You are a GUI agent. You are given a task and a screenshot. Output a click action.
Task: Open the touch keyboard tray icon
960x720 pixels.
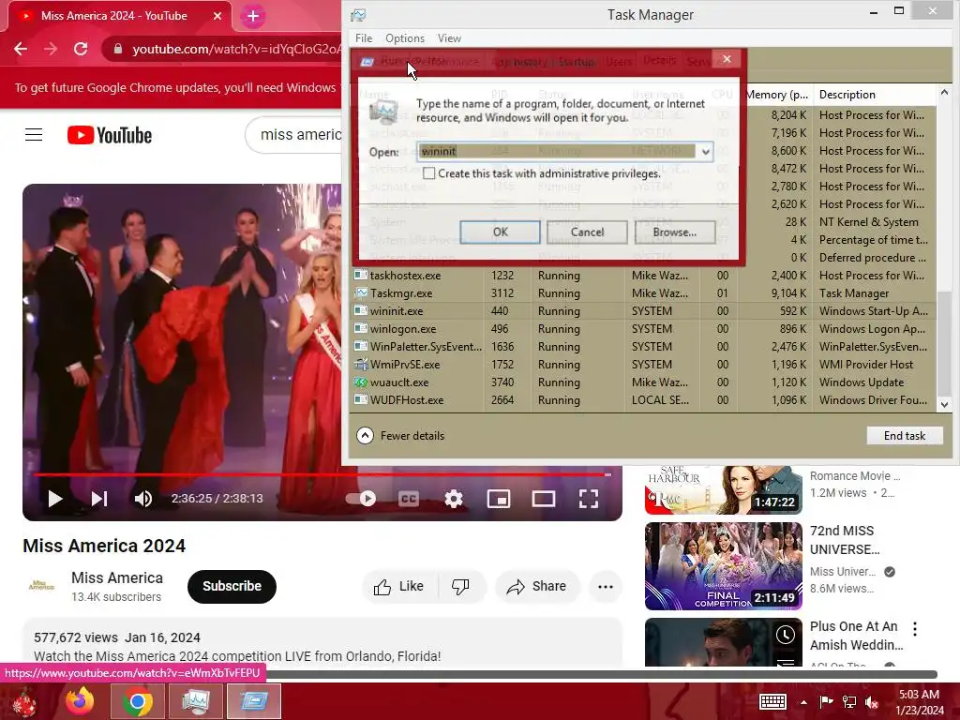[772, 701]
